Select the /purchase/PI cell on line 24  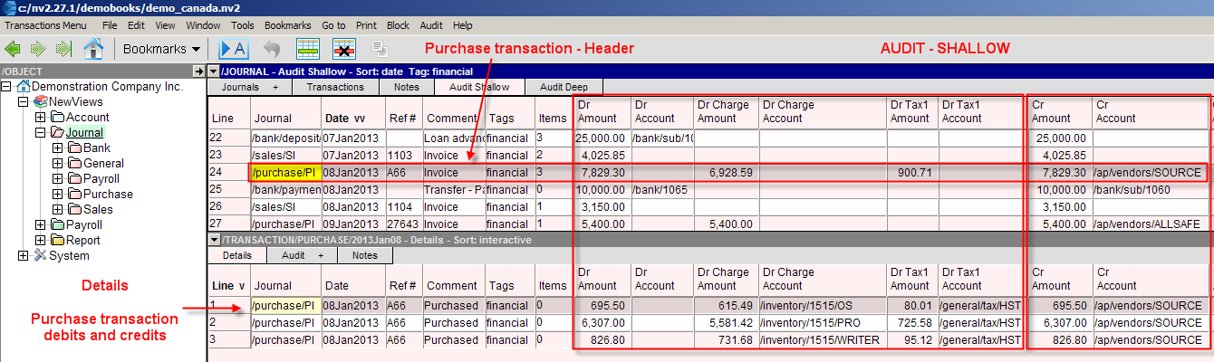(x=284, y=172)
